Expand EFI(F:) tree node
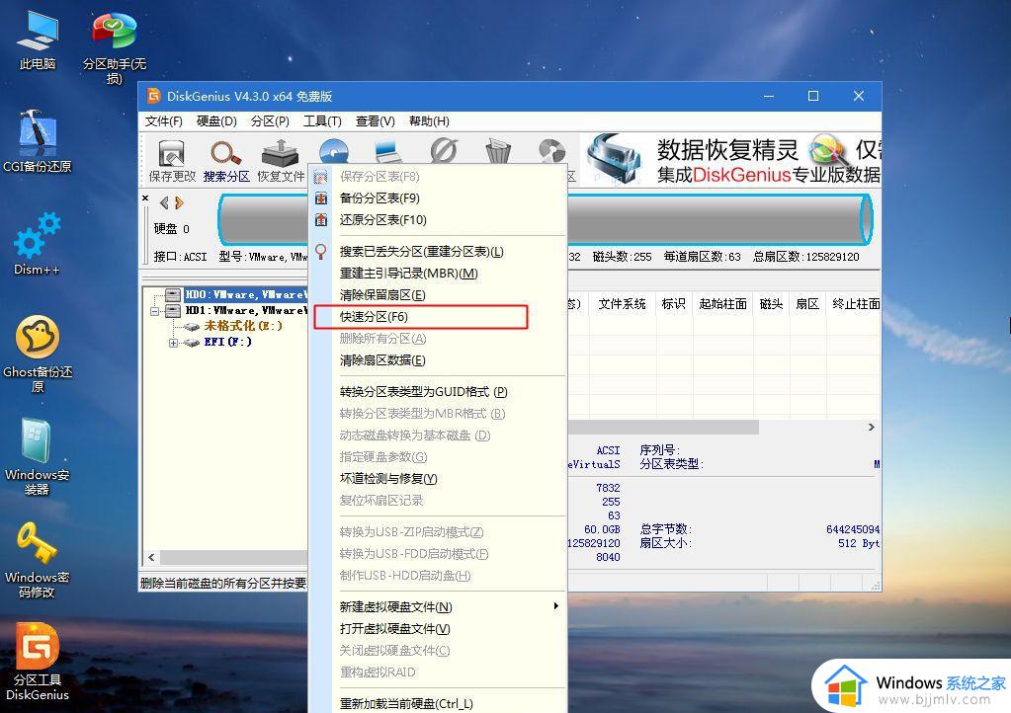 click(173, 343)
